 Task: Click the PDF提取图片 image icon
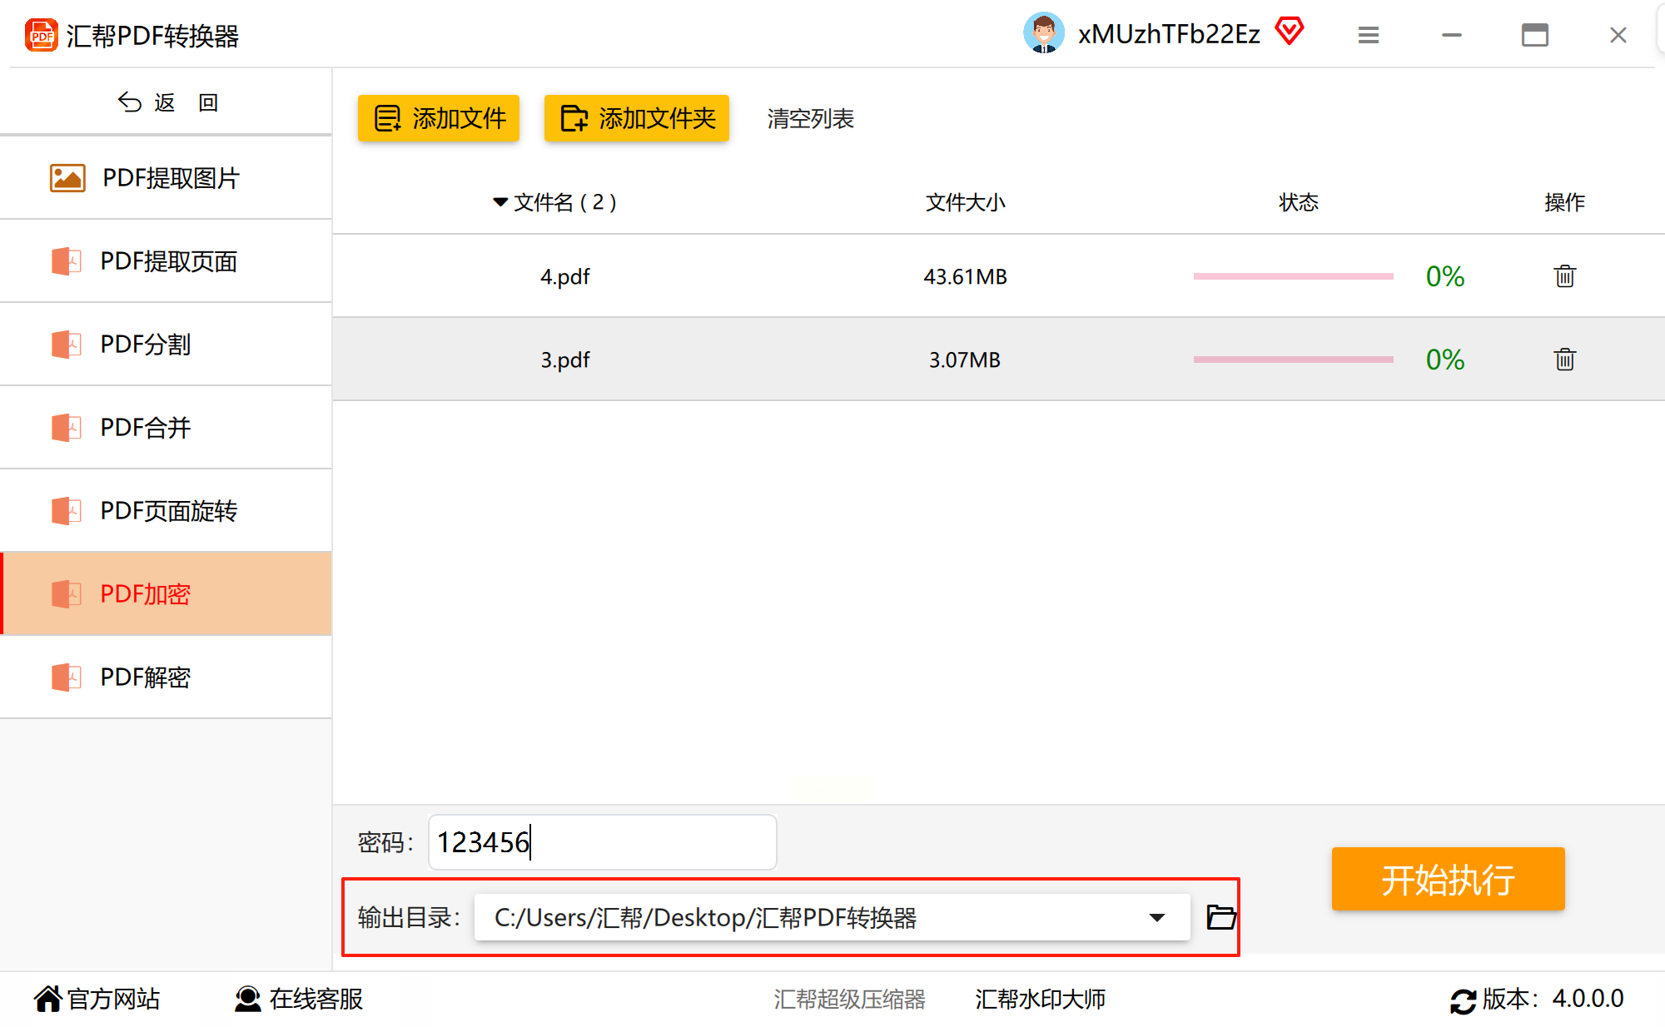pyautogui.click(x=67, y=178)
